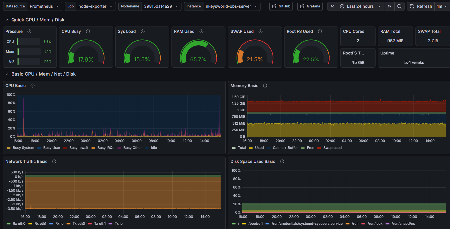
Task: Shift time range backward with double-left arrows
Action: click(332, 6)
